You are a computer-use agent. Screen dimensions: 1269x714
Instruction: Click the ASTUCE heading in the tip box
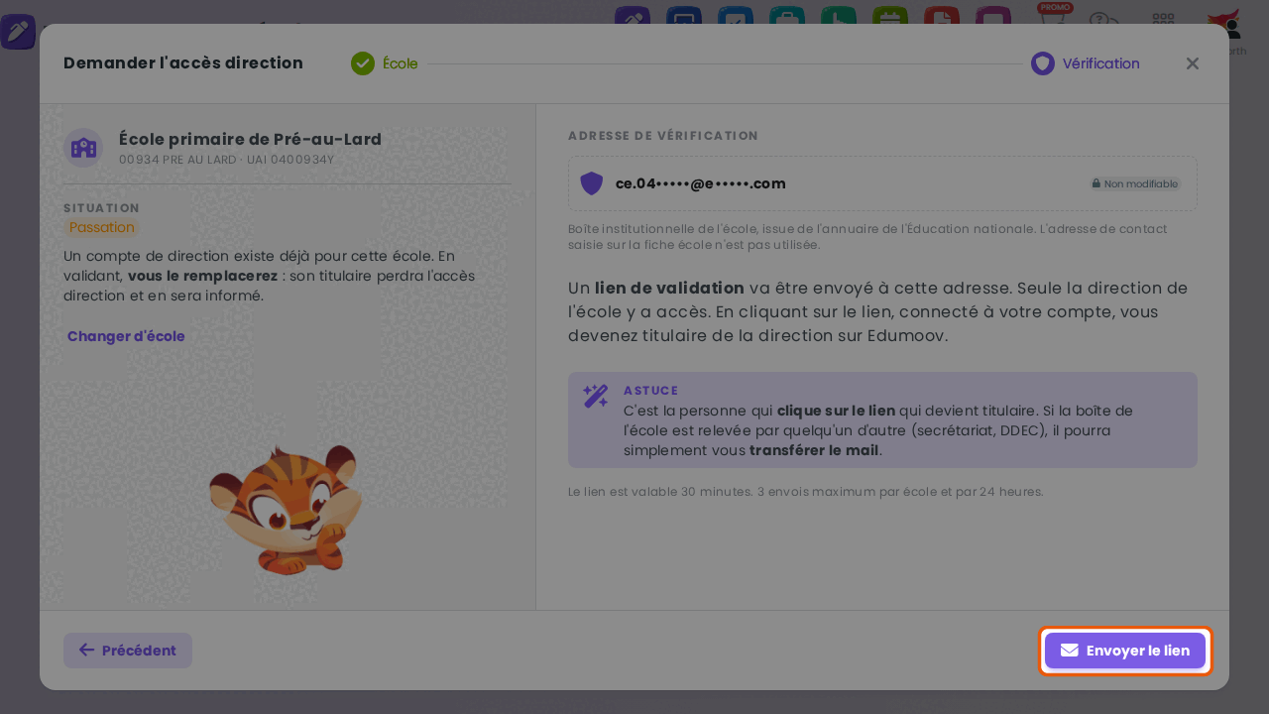(651, 391)
